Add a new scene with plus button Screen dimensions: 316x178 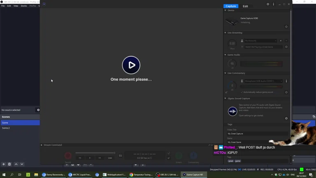[4, 164]
